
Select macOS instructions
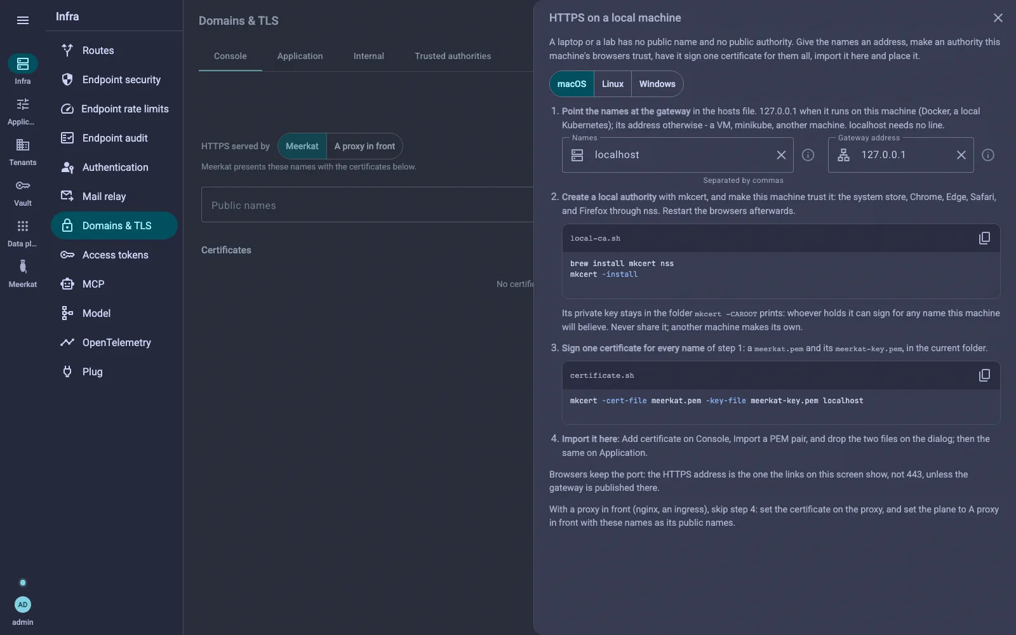(571, 84)
